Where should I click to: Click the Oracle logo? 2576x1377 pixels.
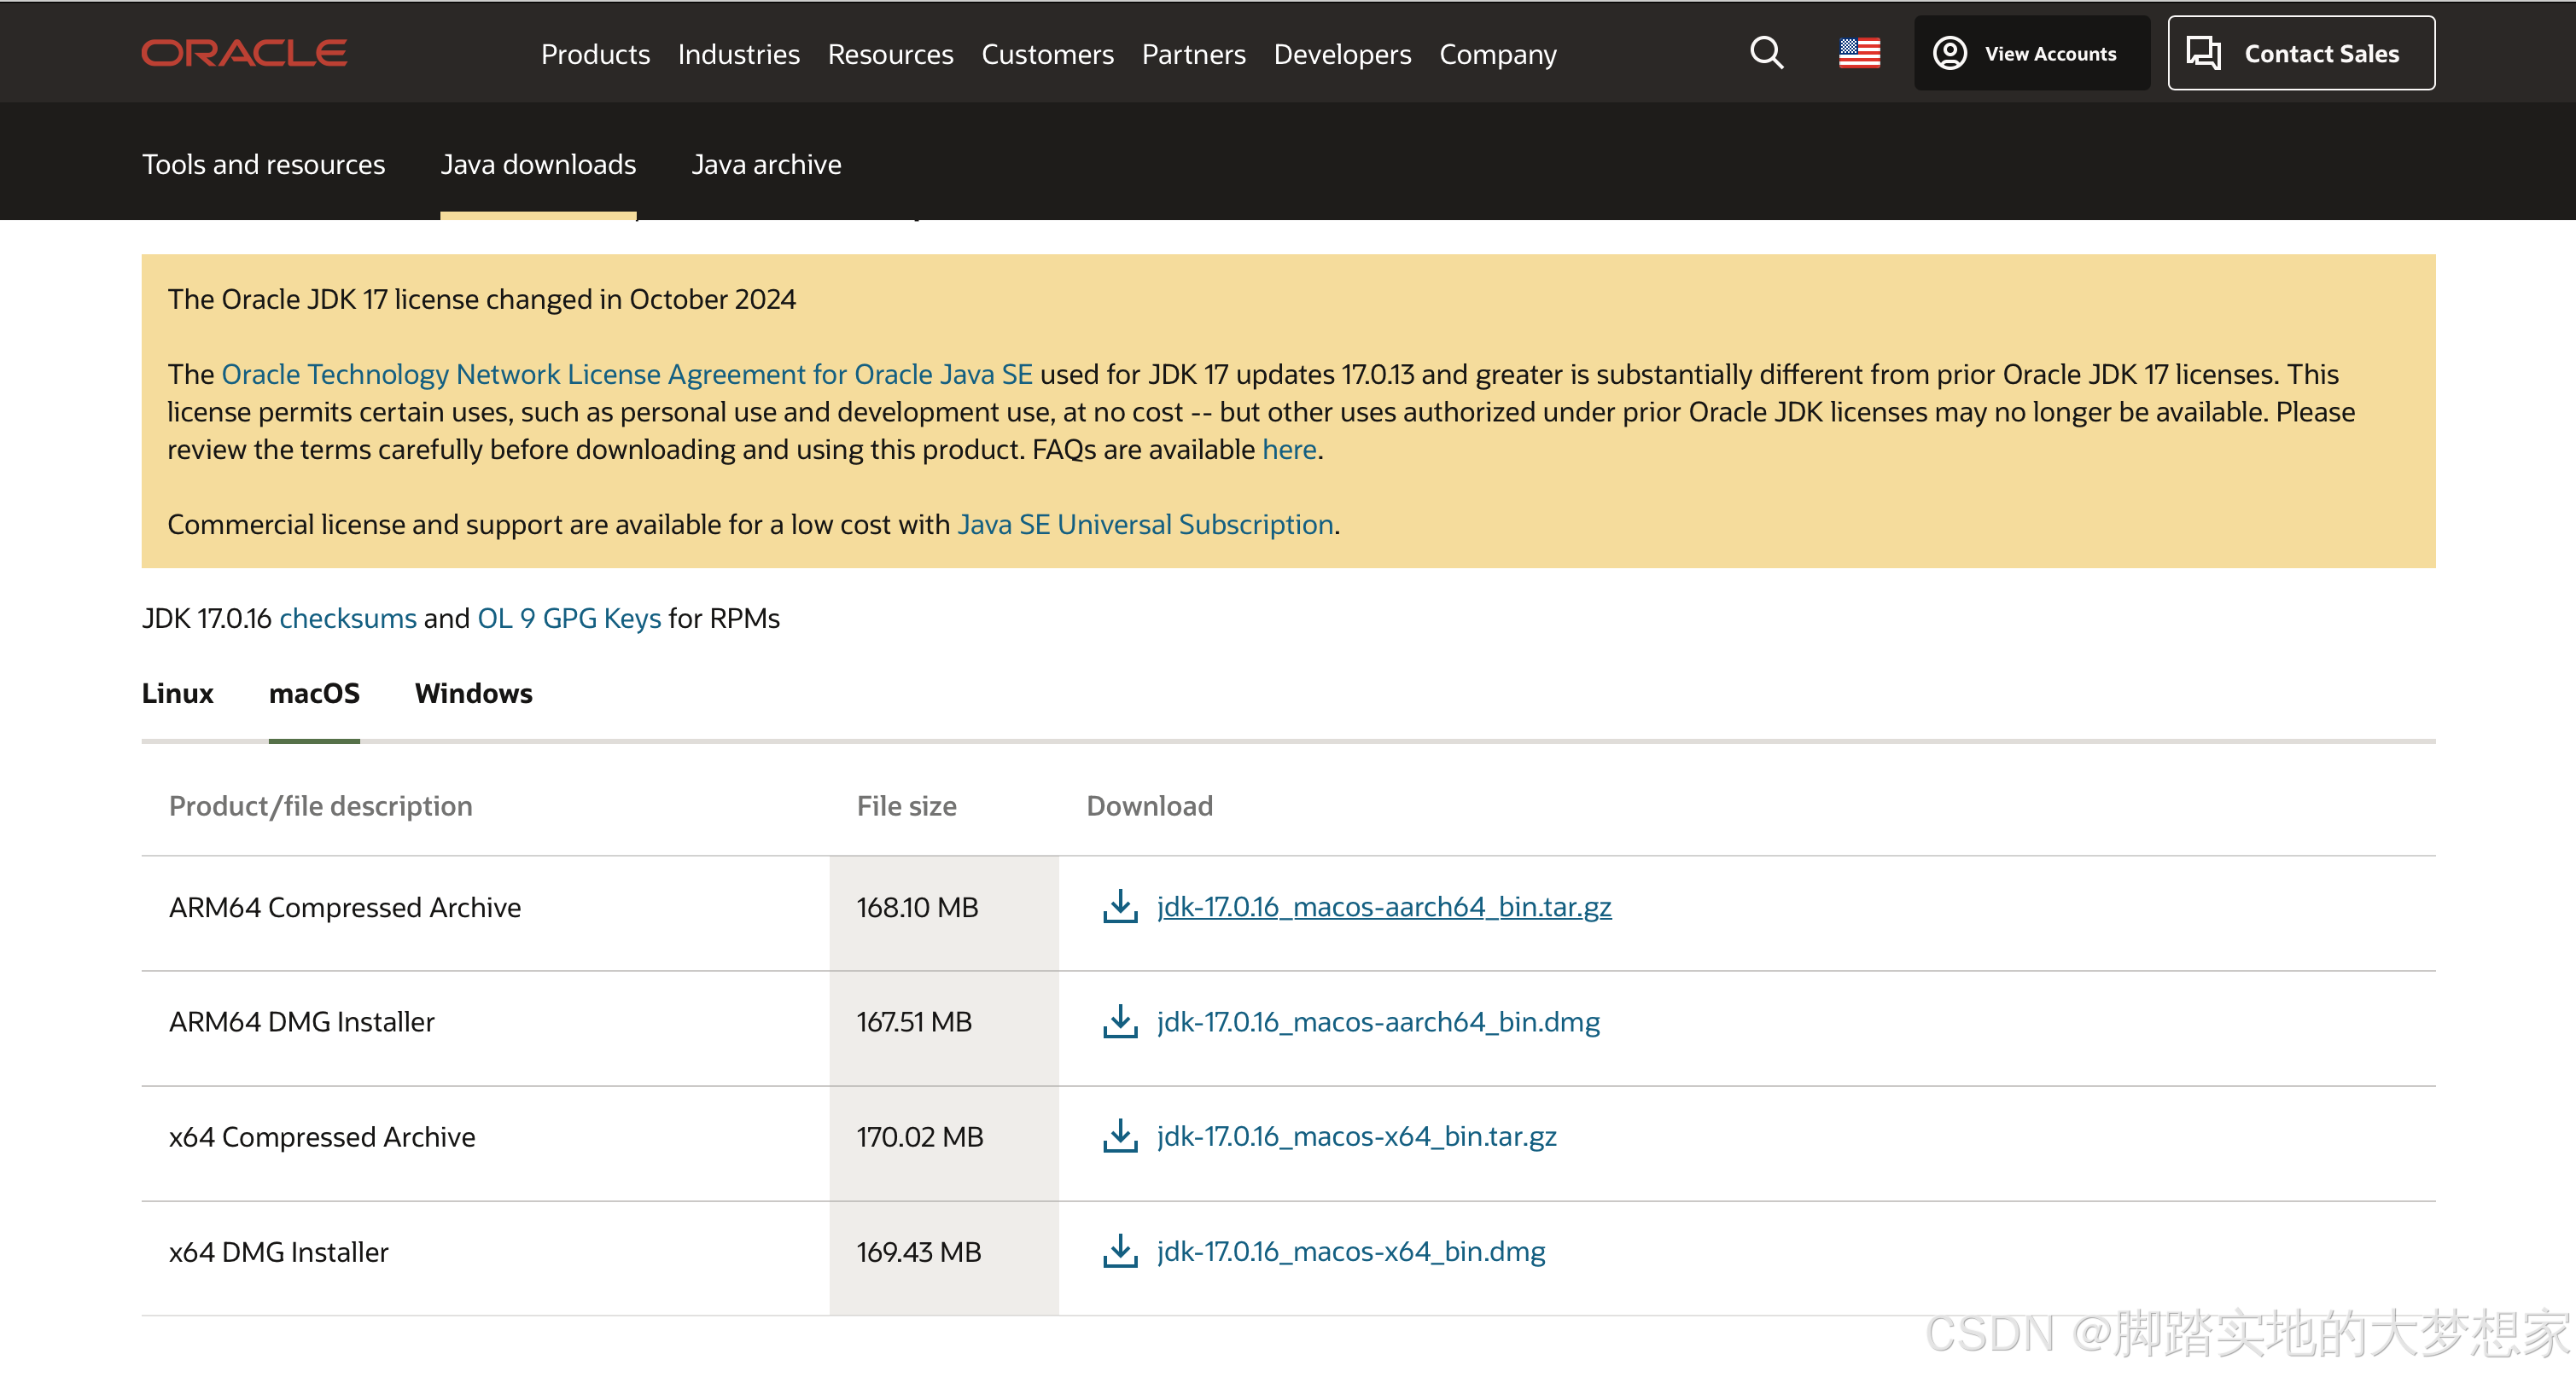(244, 53)
